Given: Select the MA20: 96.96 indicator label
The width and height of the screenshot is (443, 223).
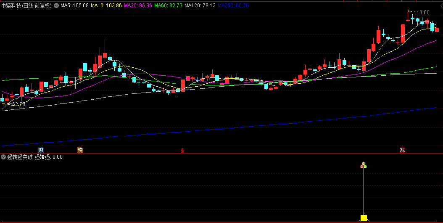Looking at the screenshot, I should click(138, 5).
